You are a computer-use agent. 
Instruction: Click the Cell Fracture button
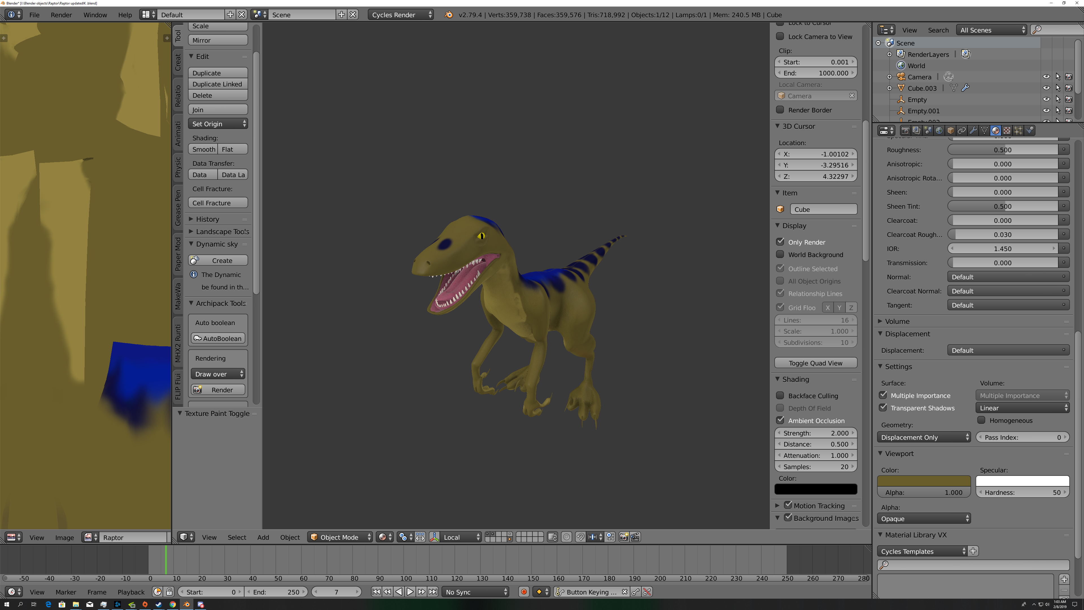tap(218, 203)
